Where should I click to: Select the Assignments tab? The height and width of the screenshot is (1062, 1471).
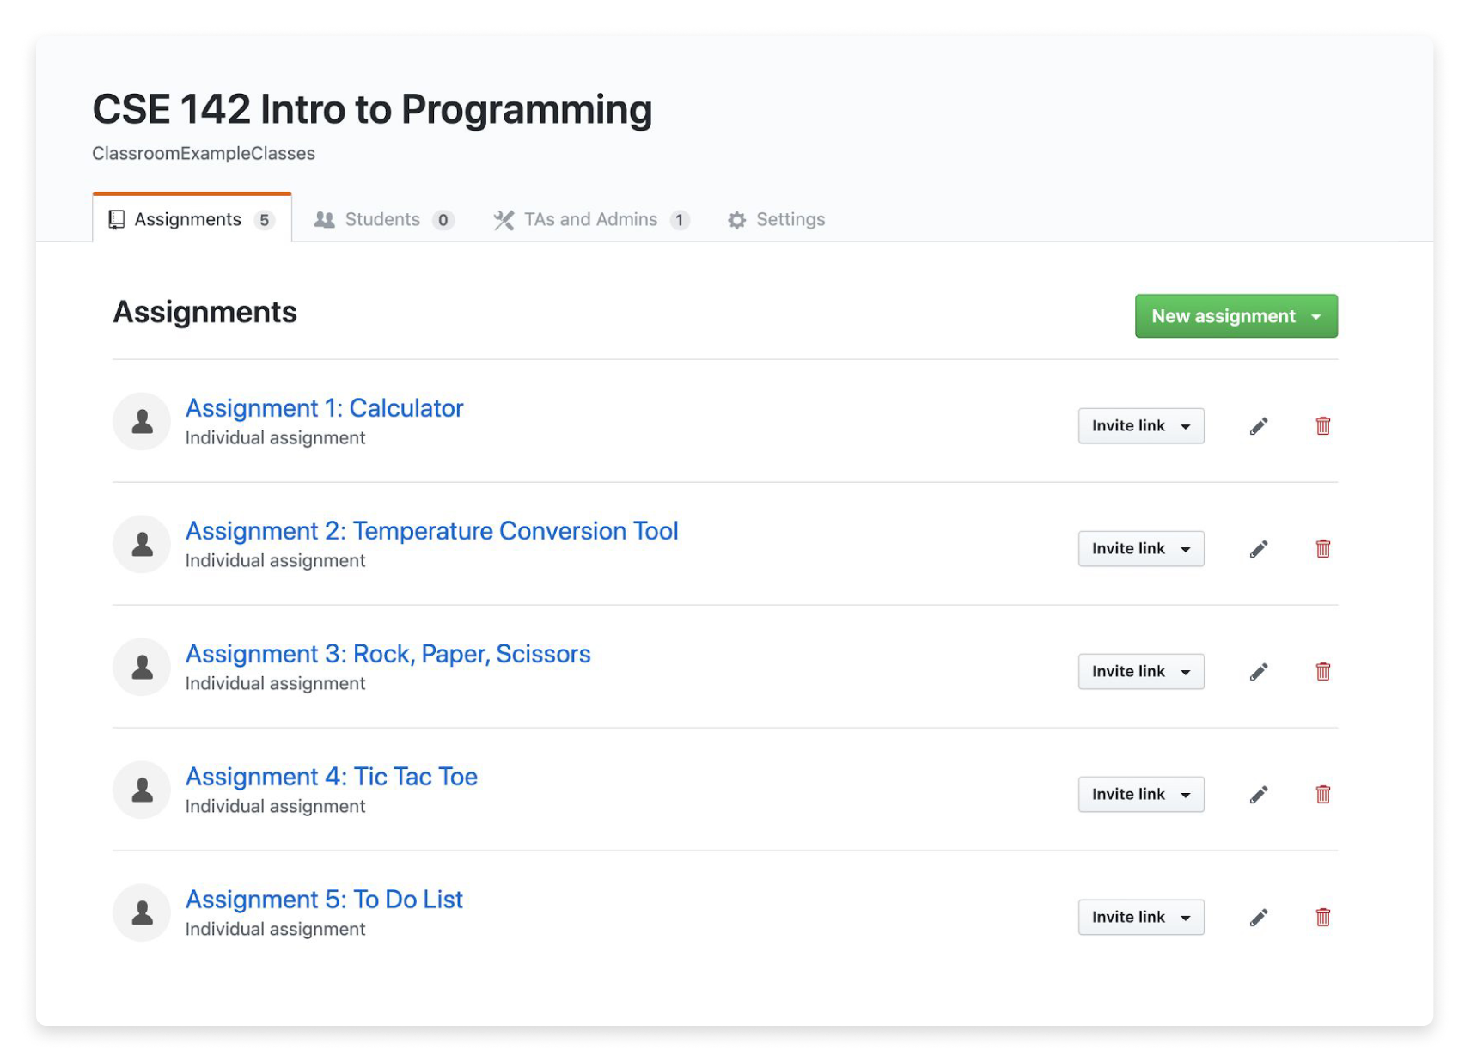[x=191, y=220]
